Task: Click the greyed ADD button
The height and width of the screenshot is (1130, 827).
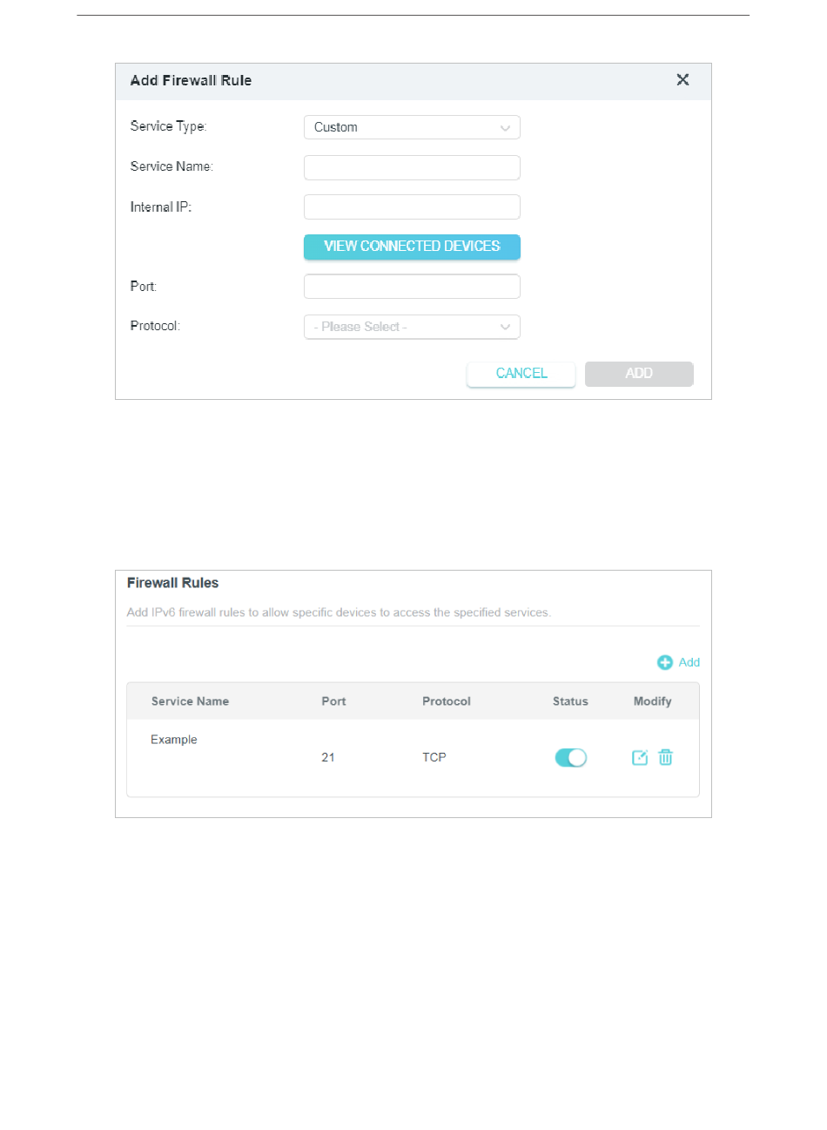Action: (x=639, y=374)
